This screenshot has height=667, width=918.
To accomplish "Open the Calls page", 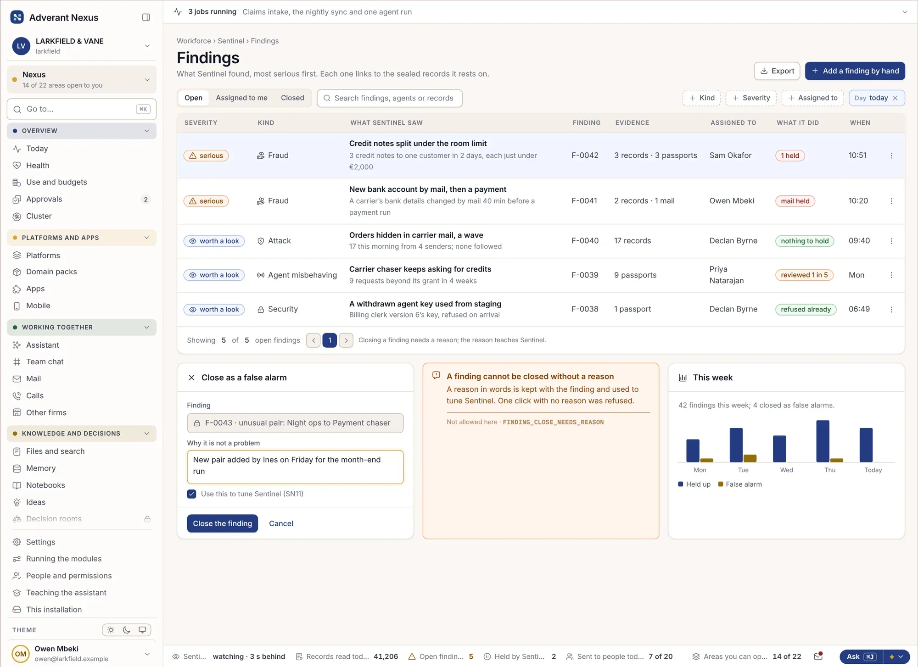I will click(x=82, y=396).
